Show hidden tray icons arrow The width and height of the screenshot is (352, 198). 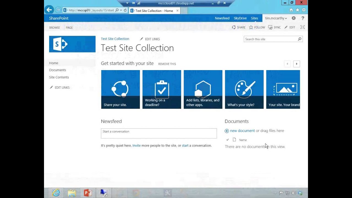click(x=275, y=193)
